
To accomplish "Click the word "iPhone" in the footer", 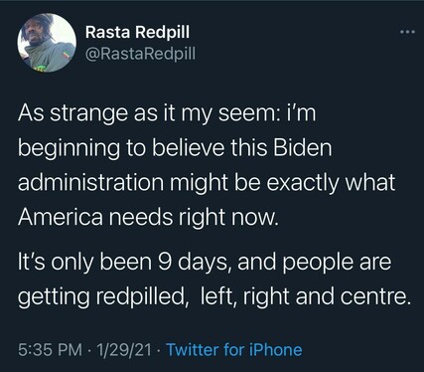I will [x=275, y=350].
